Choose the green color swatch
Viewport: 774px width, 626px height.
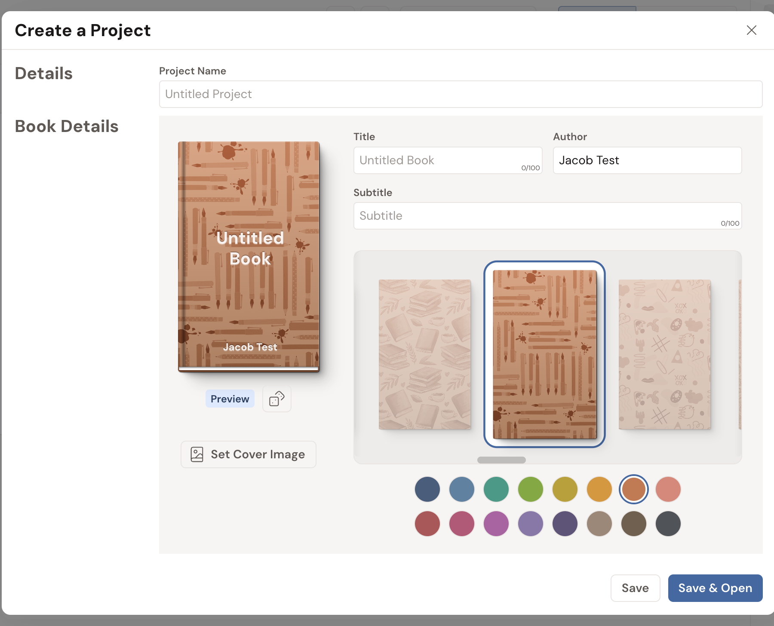click(x=531, y=489)
